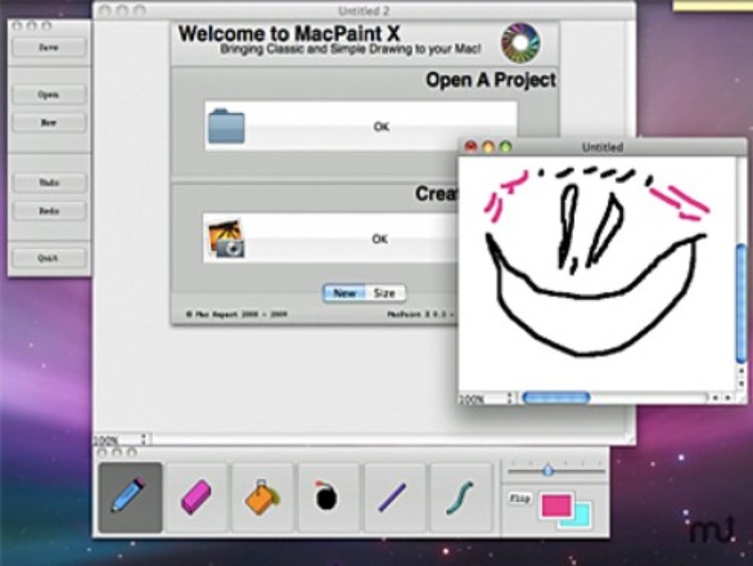The width and height of the screenshot is (753, 566).
Task: Pick the cyan background color swatch
Action: pyautogui.click(x=581, y=517)
